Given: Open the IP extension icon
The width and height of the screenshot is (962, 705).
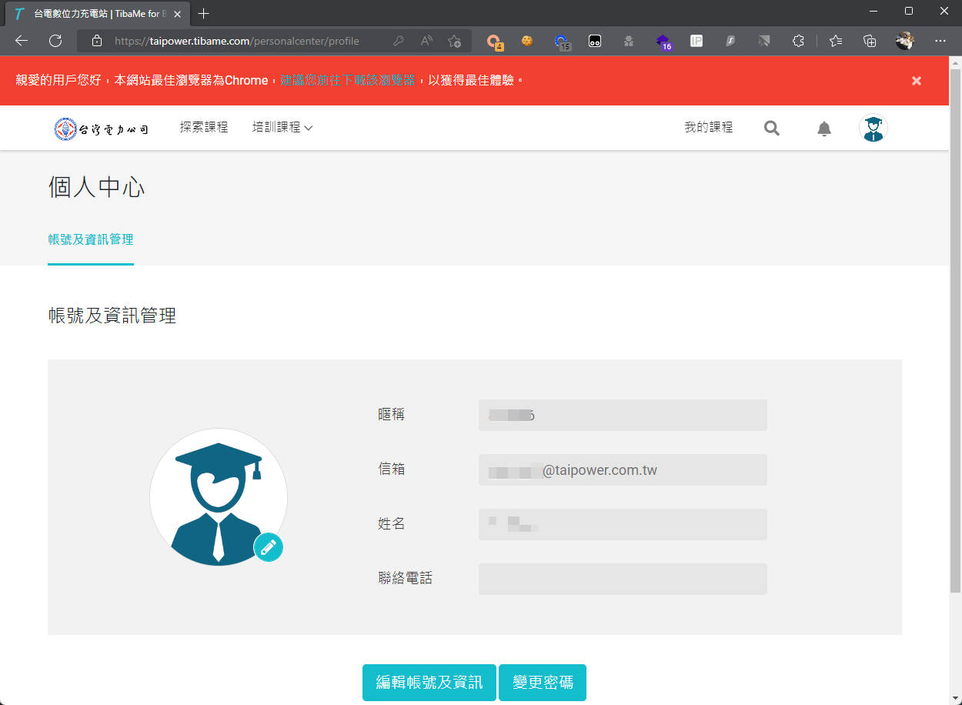Looking at the screenshot, I should 696,41.
